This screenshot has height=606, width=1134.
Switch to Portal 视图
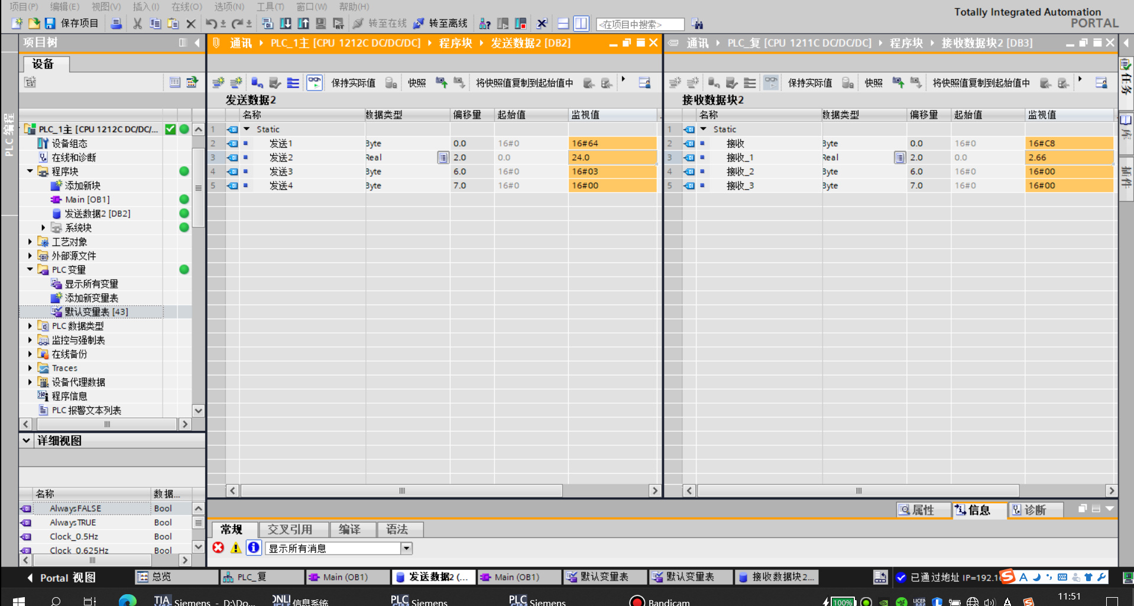point(61,578)
